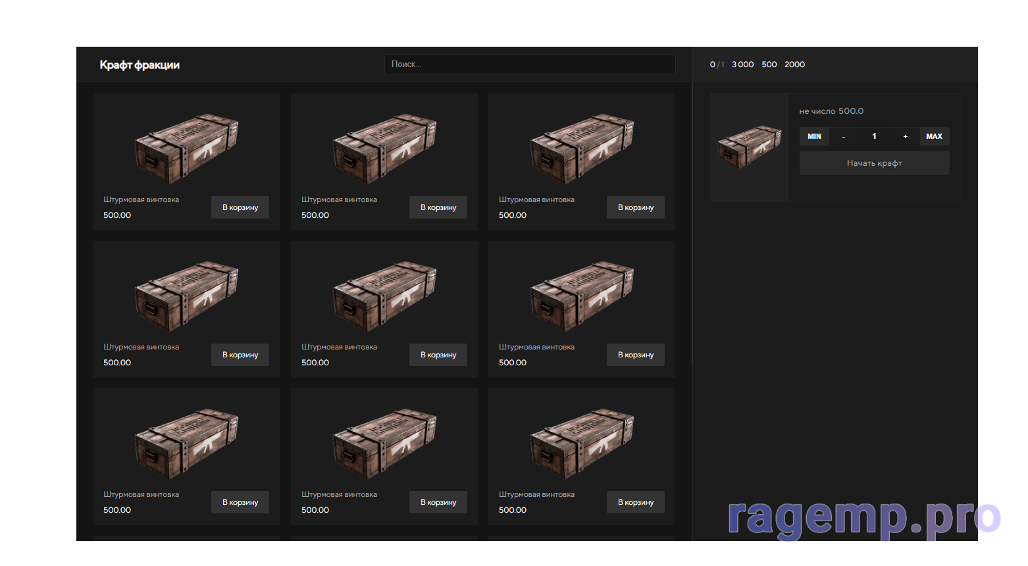Click the item list vertical scrollbar
The image size is (1028, 566).
(x=692, y=224)
